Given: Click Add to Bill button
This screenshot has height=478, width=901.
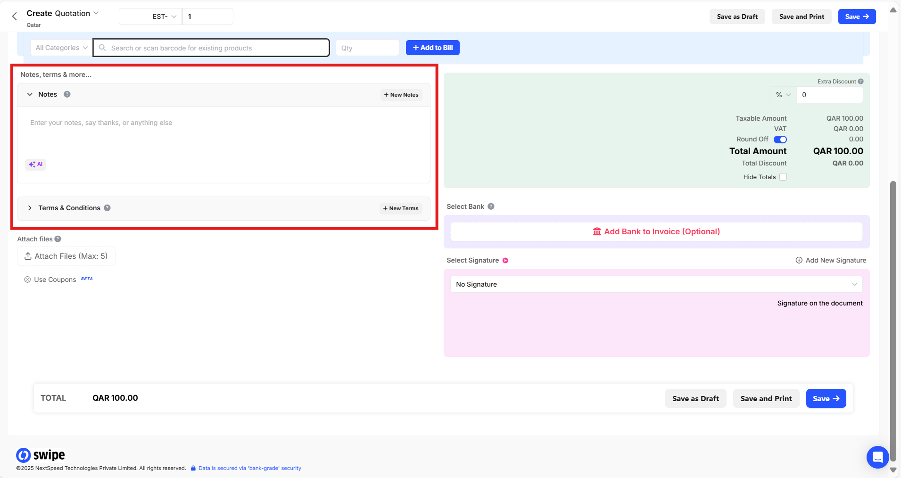Looking at the screenshot, I should click(x=433, y=48).
